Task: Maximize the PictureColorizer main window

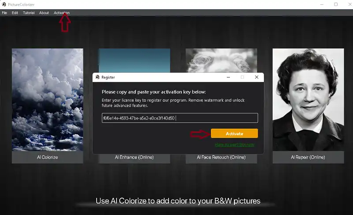Action: point(336,4)
